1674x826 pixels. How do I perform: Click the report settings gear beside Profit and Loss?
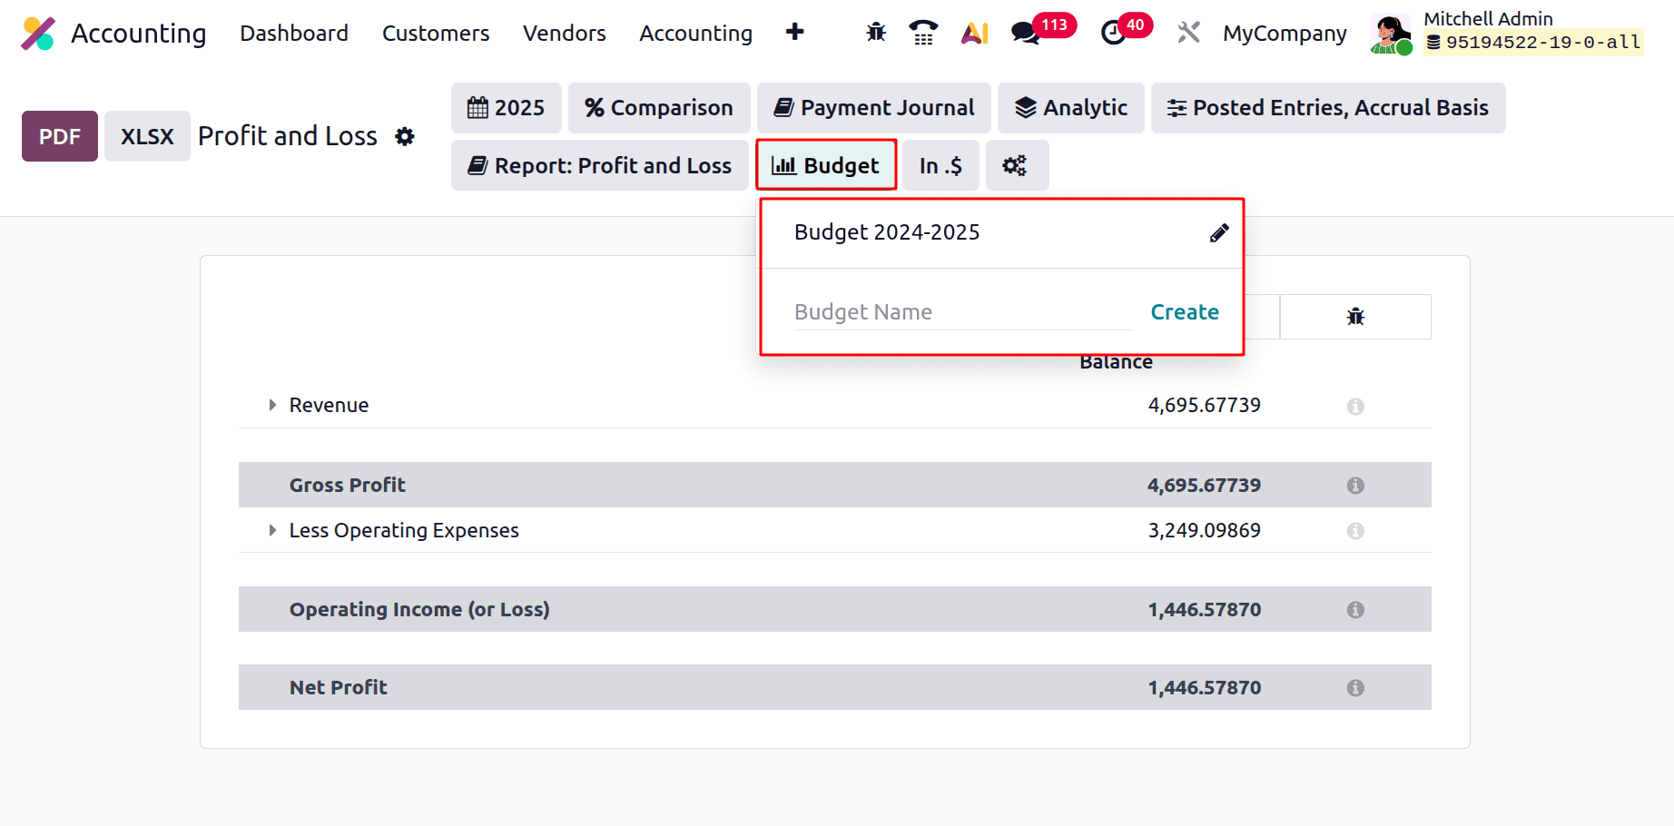405,136
